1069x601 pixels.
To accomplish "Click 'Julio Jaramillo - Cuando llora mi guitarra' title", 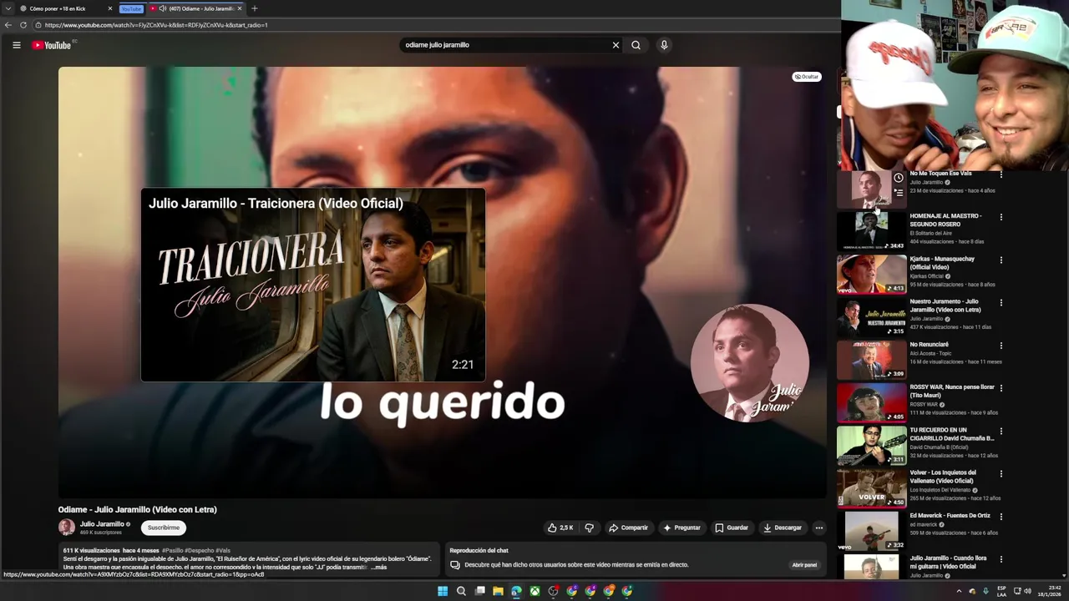I will pos(948,562).
